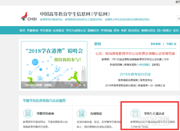Open 学历与成绩认证 certificate icon
Screen dimensions: 180x131
click(135, 113)
